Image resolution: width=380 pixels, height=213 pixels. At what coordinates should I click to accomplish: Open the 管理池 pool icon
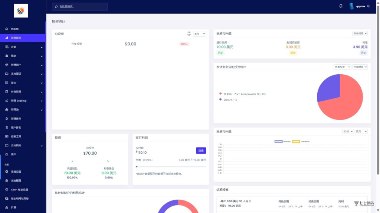pos(7,109)
